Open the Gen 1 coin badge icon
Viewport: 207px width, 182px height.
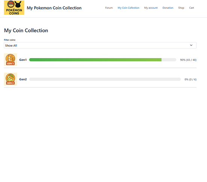click(x=11, y=60)
